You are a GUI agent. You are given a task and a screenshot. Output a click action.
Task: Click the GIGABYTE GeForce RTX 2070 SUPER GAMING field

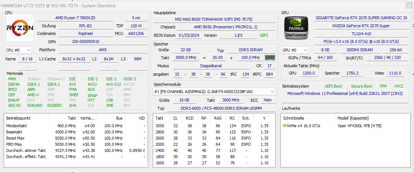(361, 18)
